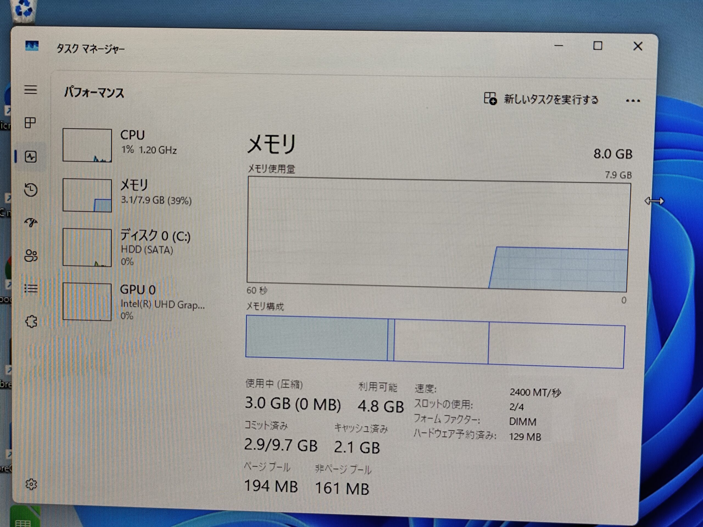Open the hamburger navigation menu

(x=30, y=89)
